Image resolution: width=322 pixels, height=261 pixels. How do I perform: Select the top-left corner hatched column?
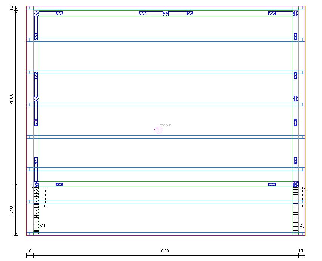click(x=36, y=13)
